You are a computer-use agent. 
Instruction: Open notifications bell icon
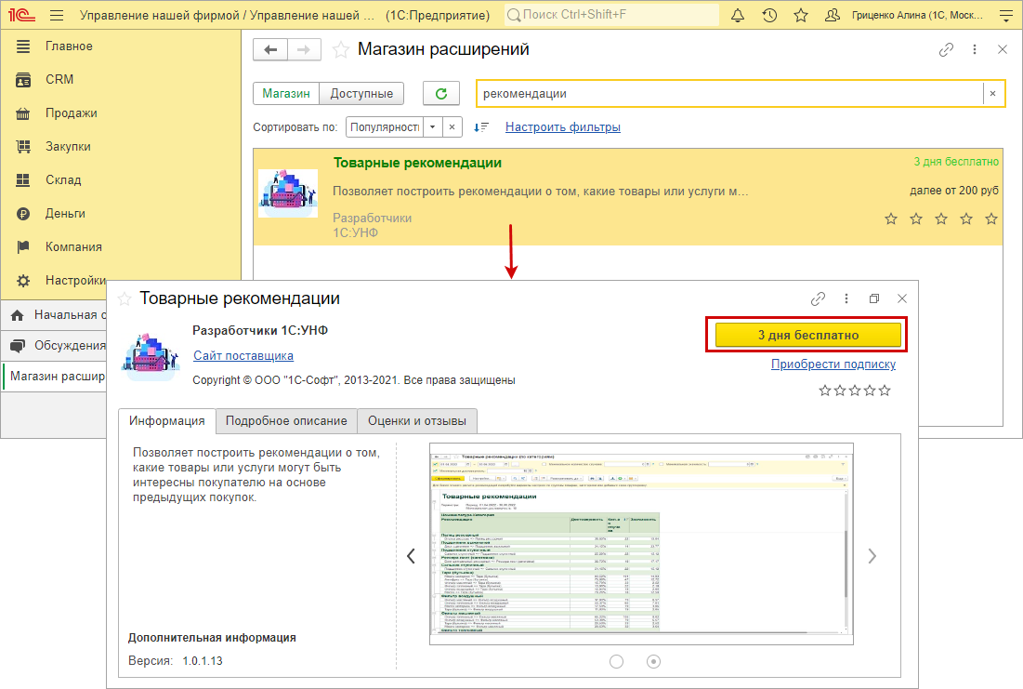(737, 15)
